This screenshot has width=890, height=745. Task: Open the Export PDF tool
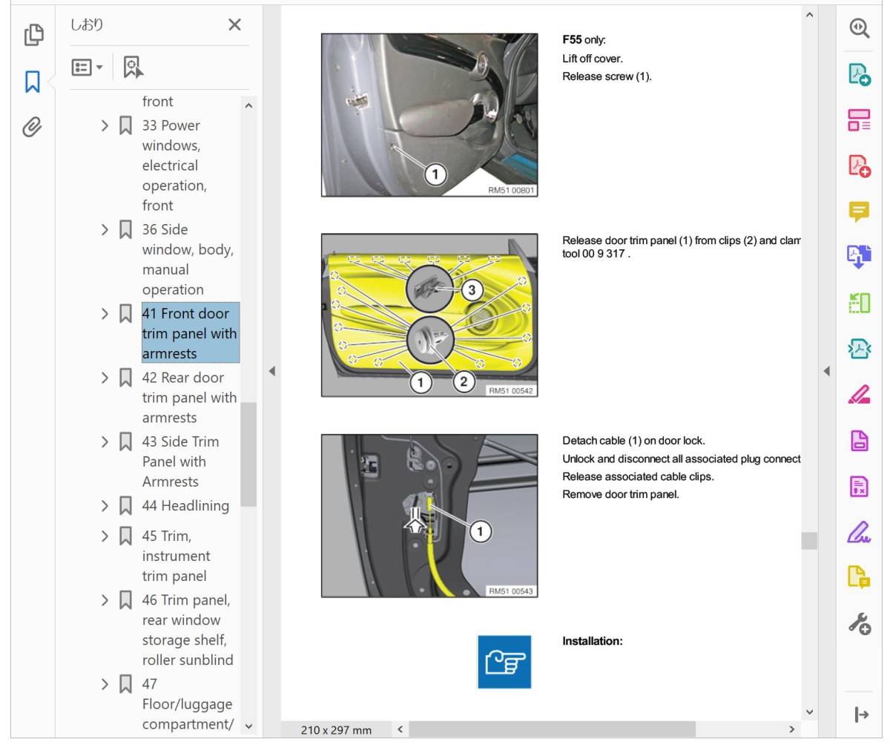(x=860, y=74)
